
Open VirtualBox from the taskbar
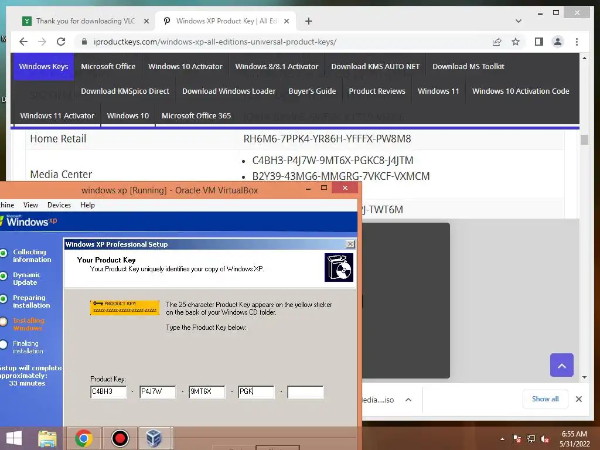coord(154,438)
